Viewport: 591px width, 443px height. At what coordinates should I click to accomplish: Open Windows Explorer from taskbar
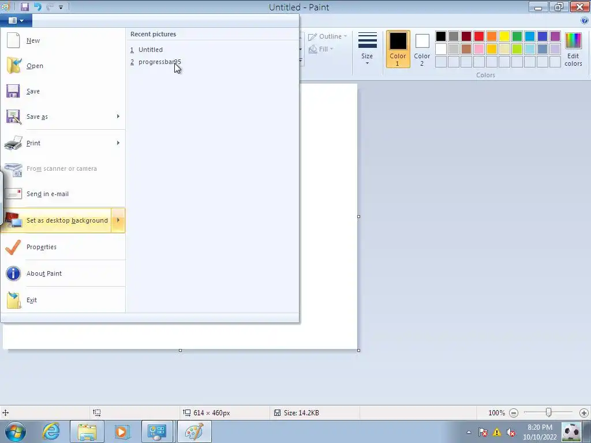tap(87, 431)
